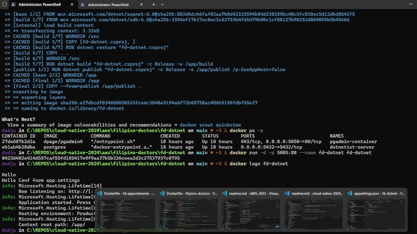417x234 pixels.
Task: Close the first PowerShell tab
Action: coord(72,4)
